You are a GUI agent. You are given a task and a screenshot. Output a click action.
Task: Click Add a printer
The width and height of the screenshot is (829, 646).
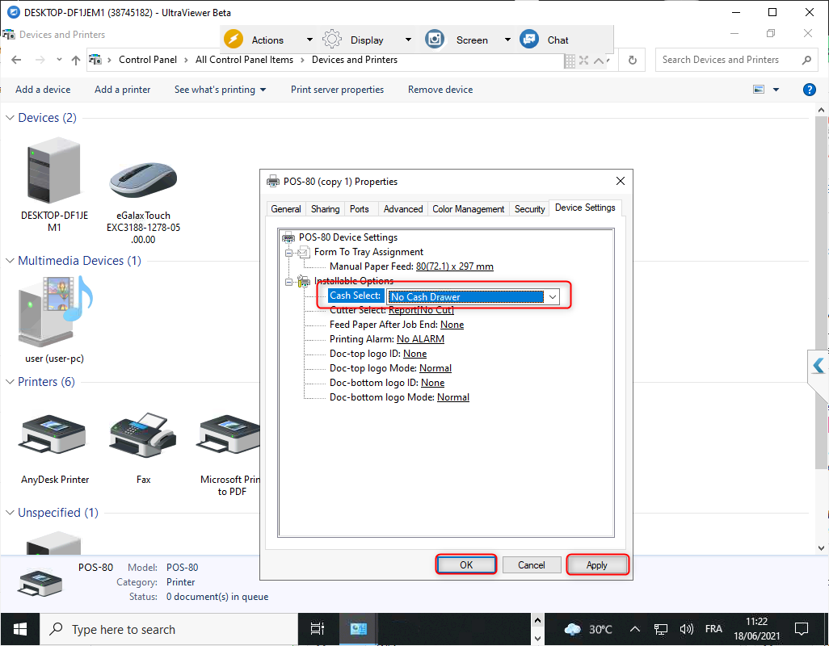pyautogui.click(x=123, y=90)
